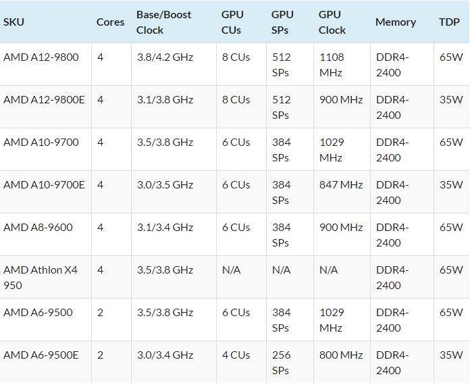Image resolution: width=470 pixels, height=385 pixels.
Task: Select the 256 SPs cell
Action: (282, 363)
